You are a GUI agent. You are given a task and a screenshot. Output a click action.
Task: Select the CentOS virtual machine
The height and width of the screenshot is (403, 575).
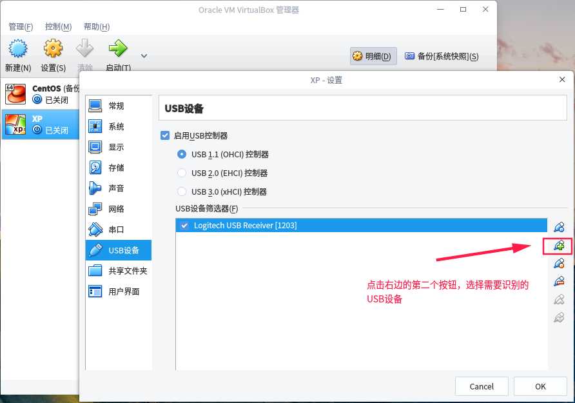click(x=41, y=94)
